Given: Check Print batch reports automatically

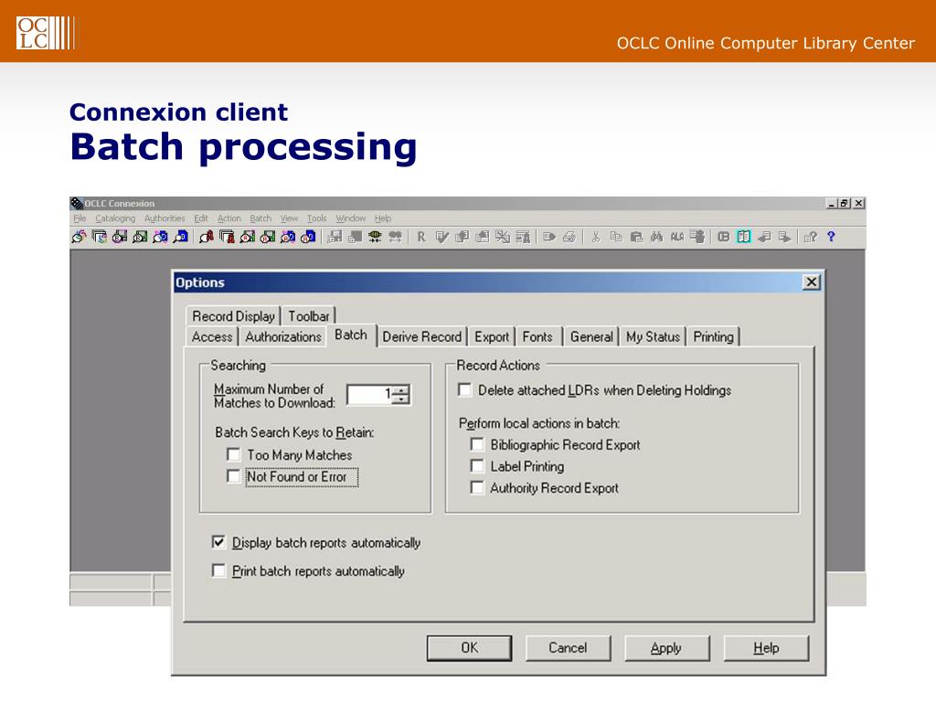Looking at the screenshot, I should point(219,570).
